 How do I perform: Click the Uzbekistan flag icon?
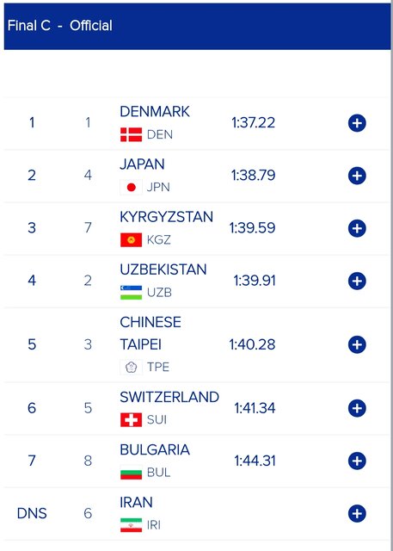pos(132,293)
